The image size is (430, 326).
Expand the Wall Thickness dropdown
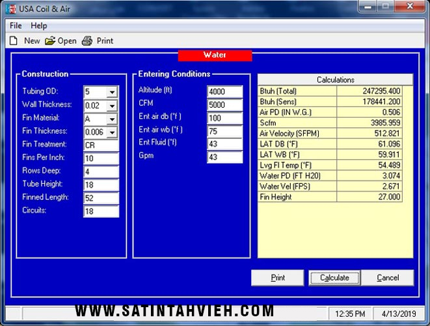pyautogui.click(x=111, y=106)
